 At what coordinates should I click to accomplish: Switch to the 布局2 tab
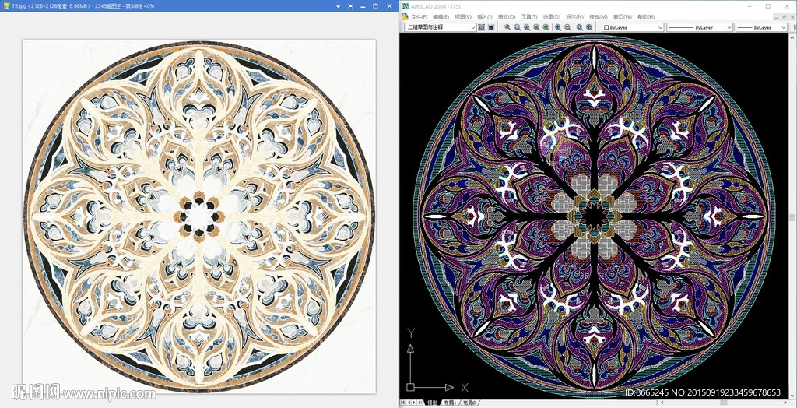pos(469,403)
